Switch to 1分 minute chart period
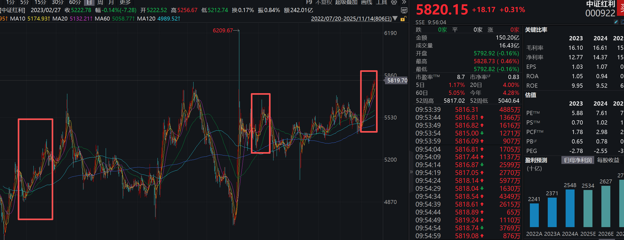The height and width of the screenshot is (240, 624). [11, 2]
